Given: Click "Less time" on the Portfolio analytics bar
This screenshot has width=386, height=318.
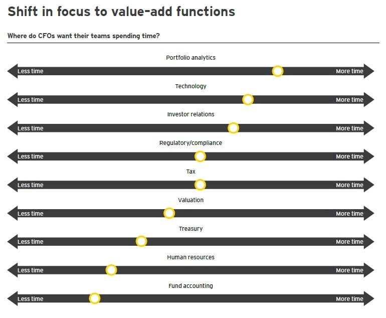Looking at the screenshot, I should click(x=31, y=71).
